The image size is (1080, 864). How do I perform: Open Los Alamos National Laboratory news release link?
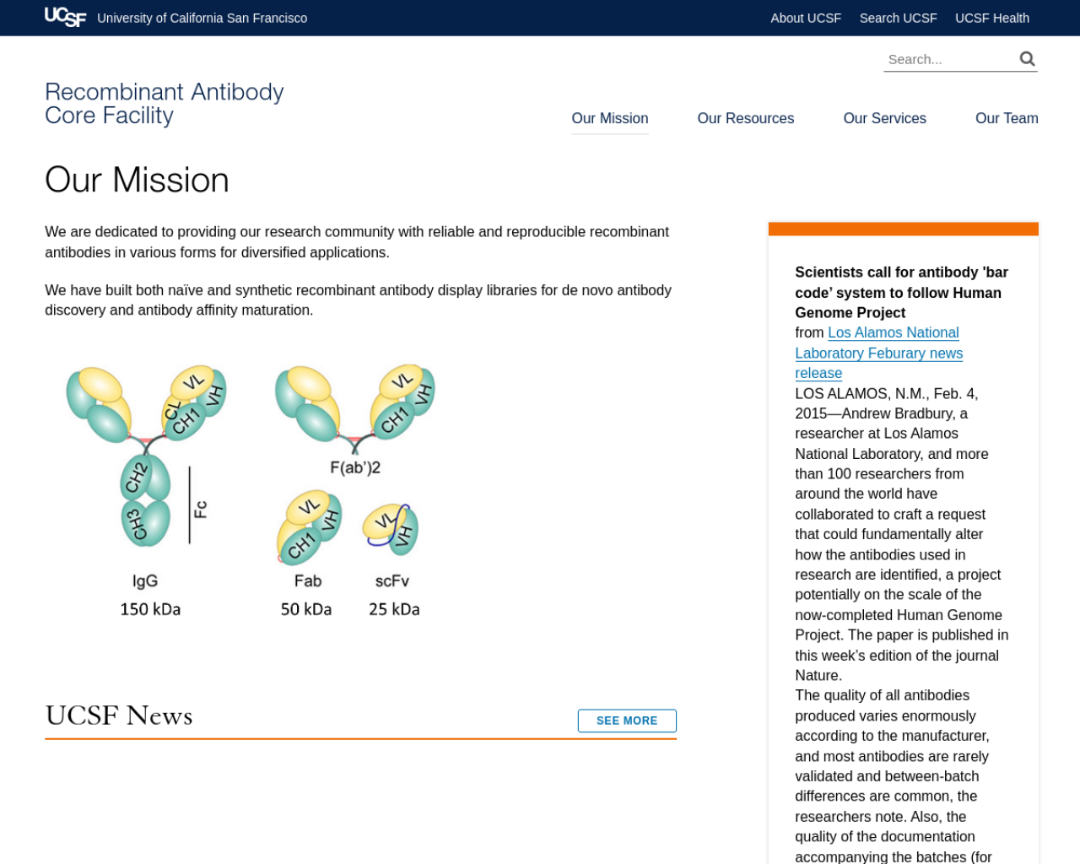878,353
